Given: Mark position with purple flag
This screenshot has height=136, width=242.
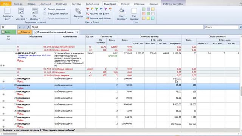Looking at the screenshot, I should (106, 9).
